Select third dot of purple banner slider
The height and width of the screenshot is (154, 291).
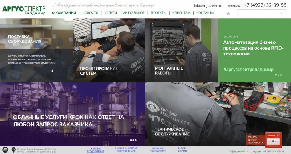coord(136,140)
